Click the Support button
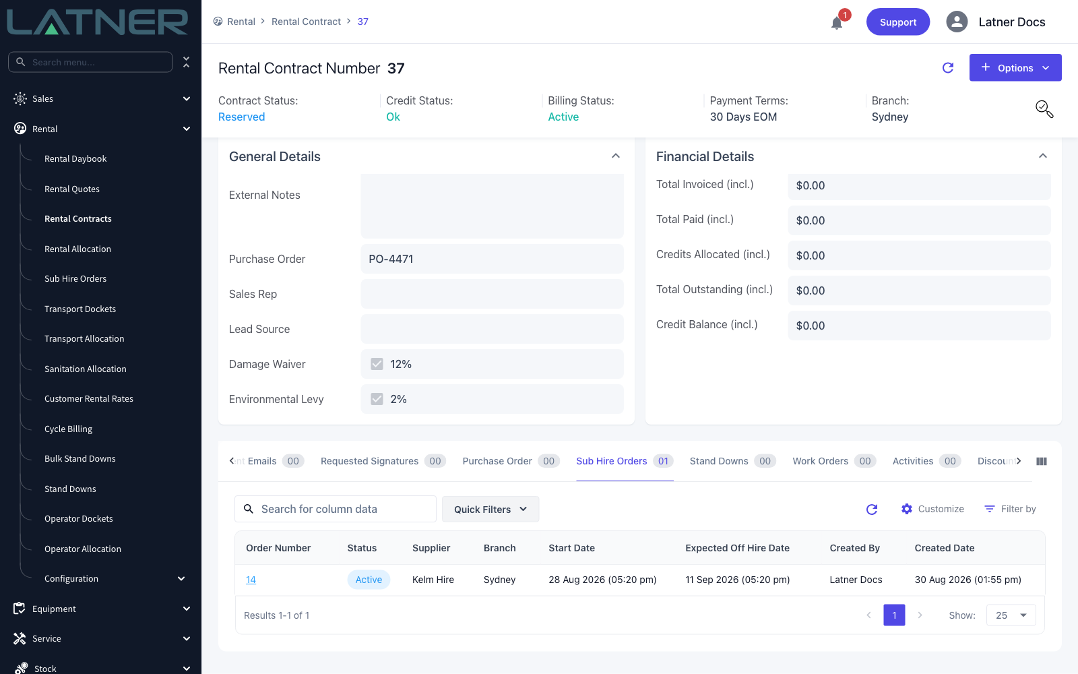The width and height of the screenshot is (1078, 674). point(898,22)
